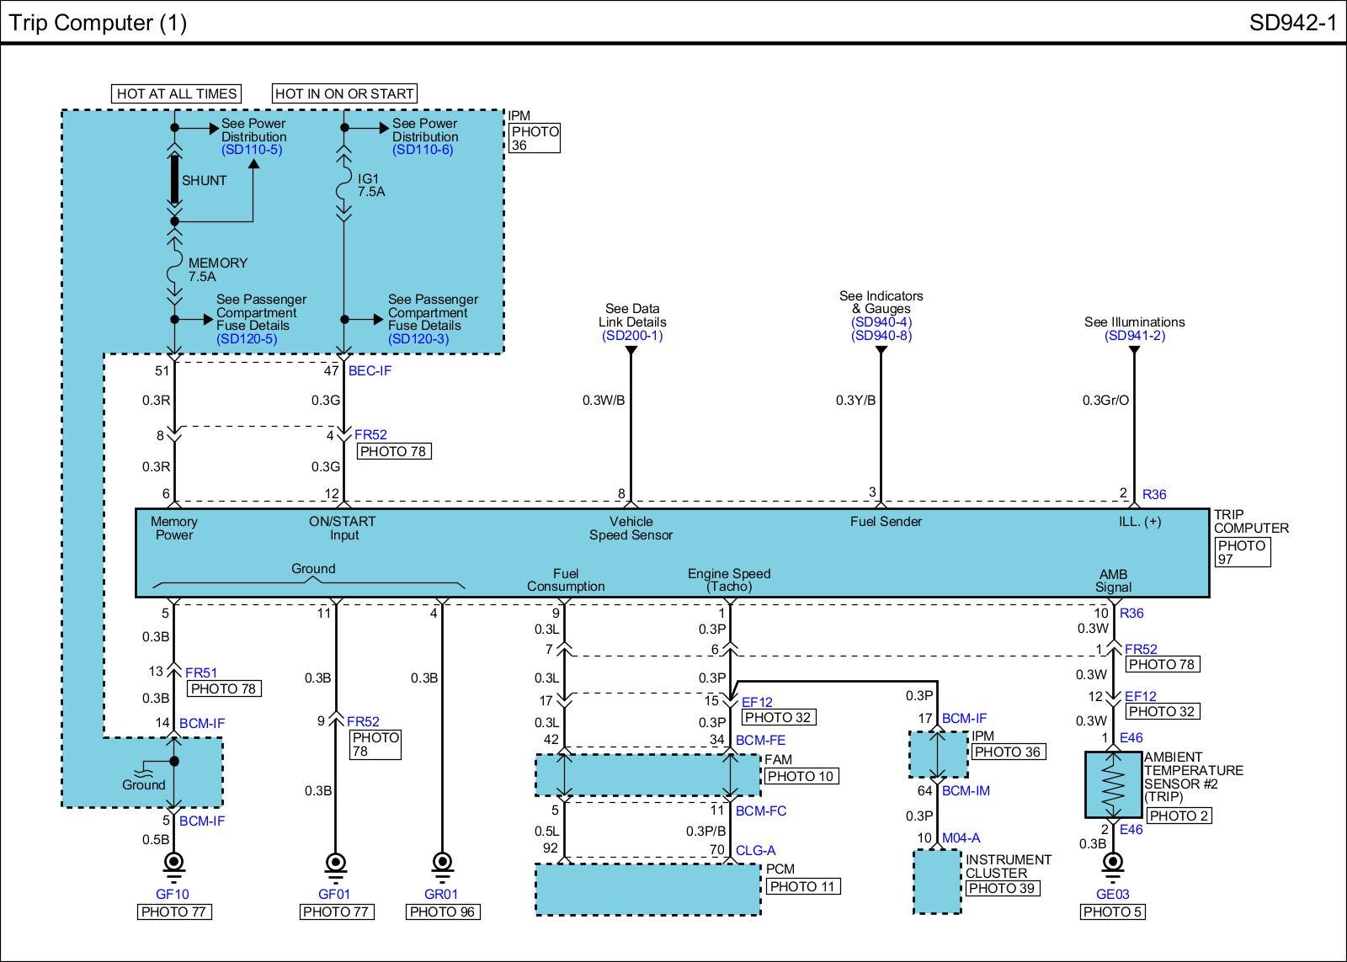Viewport: 1347px width, 962px height.
Task: Follow the SD120-3 fuse details link
Action: coord(418,339)
